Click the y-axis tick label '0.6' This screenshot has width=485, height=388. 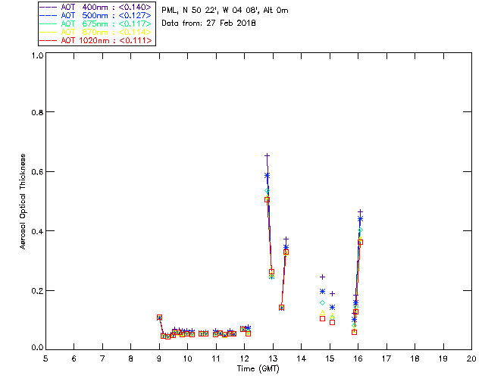37,172
